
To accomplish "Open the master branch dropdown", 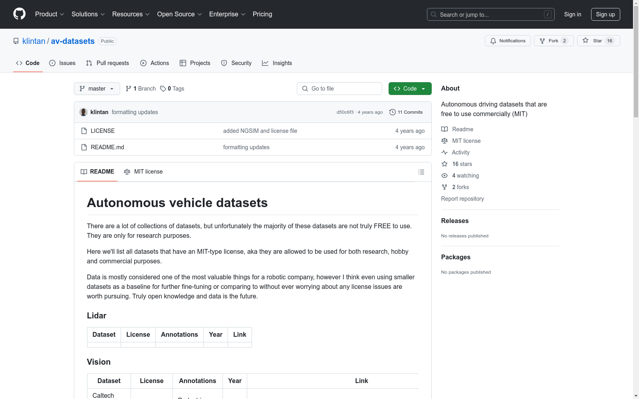I will pyautogui.click(x=97, y=89).
